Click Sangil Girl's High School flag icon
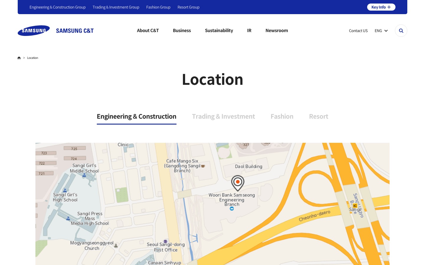 click(65, 191)
